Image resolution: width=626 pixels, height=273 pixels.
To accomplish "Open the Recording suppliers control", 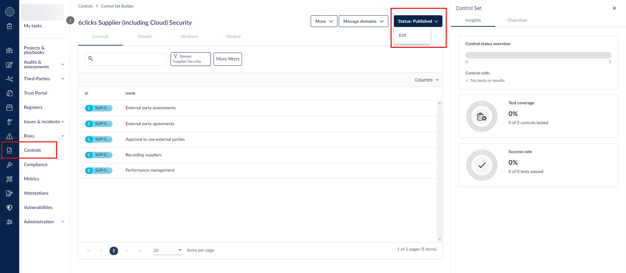I will pyautogui.click(x=144, y=155).
